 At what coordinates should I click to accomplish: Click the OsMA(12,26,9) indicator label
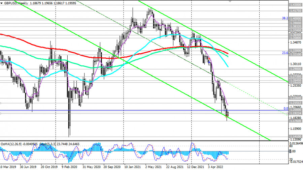(x=13, y=144)
